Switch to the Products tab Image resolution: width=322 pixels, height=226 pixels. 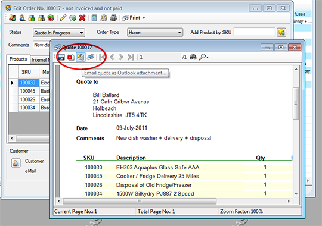(x=18, y=59)
